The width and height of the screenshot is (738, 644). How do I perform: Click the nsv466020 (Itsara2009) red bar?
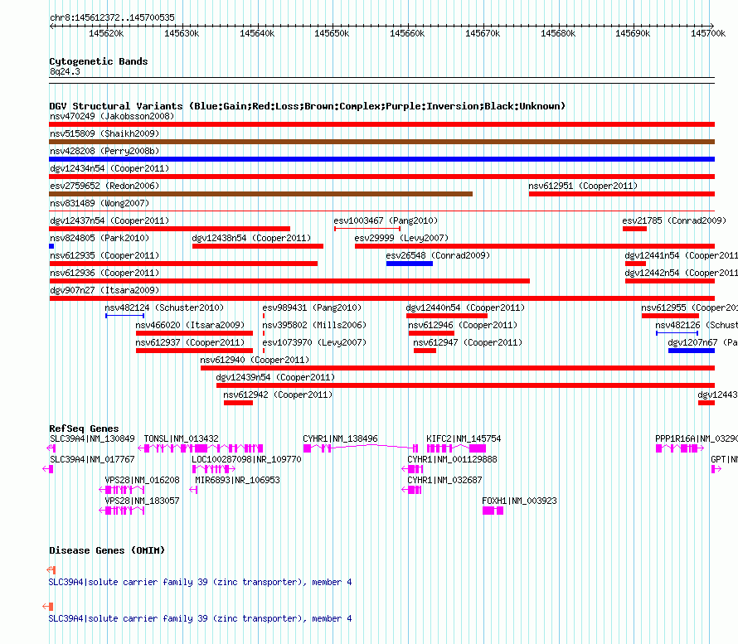(194, 333)
